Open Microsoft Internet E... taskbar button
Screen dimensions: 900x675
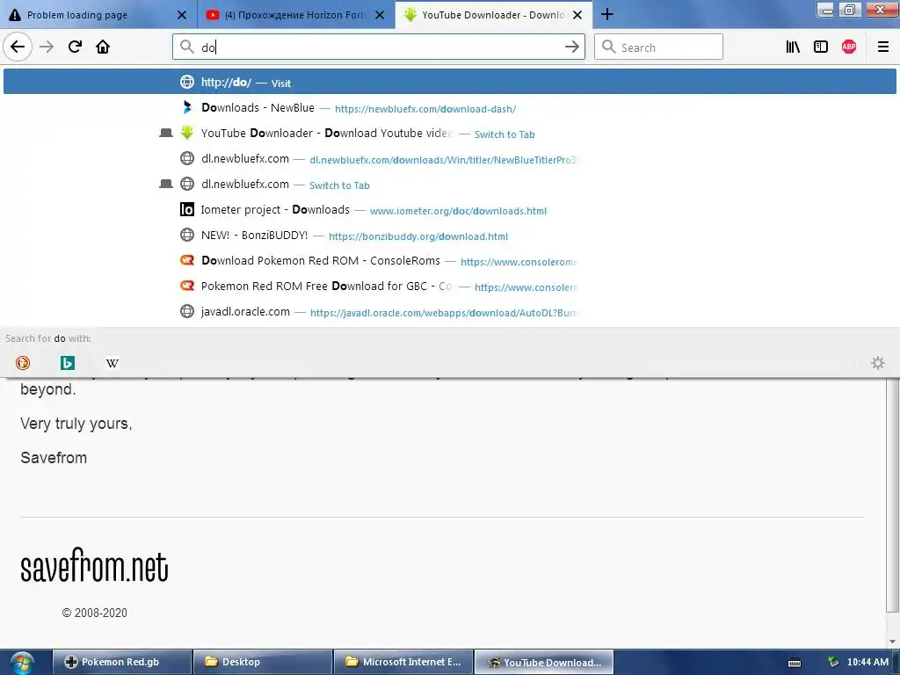pos(403,662)
